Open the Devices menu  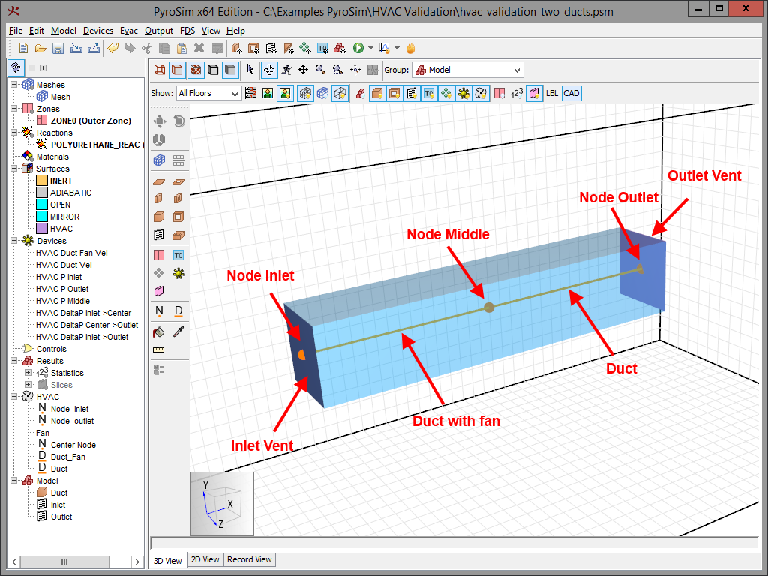[x=98, y=30]
